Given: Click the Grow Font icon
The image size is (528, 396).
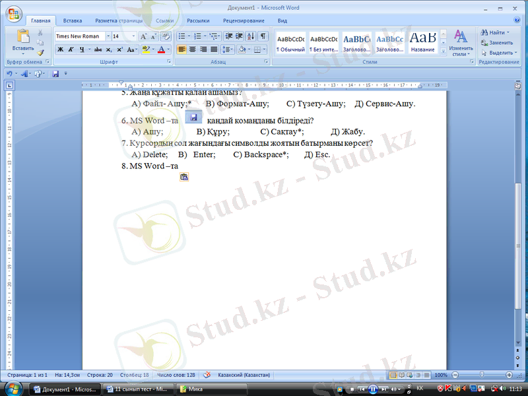Looking at the screenshot, I should (144, 36).
